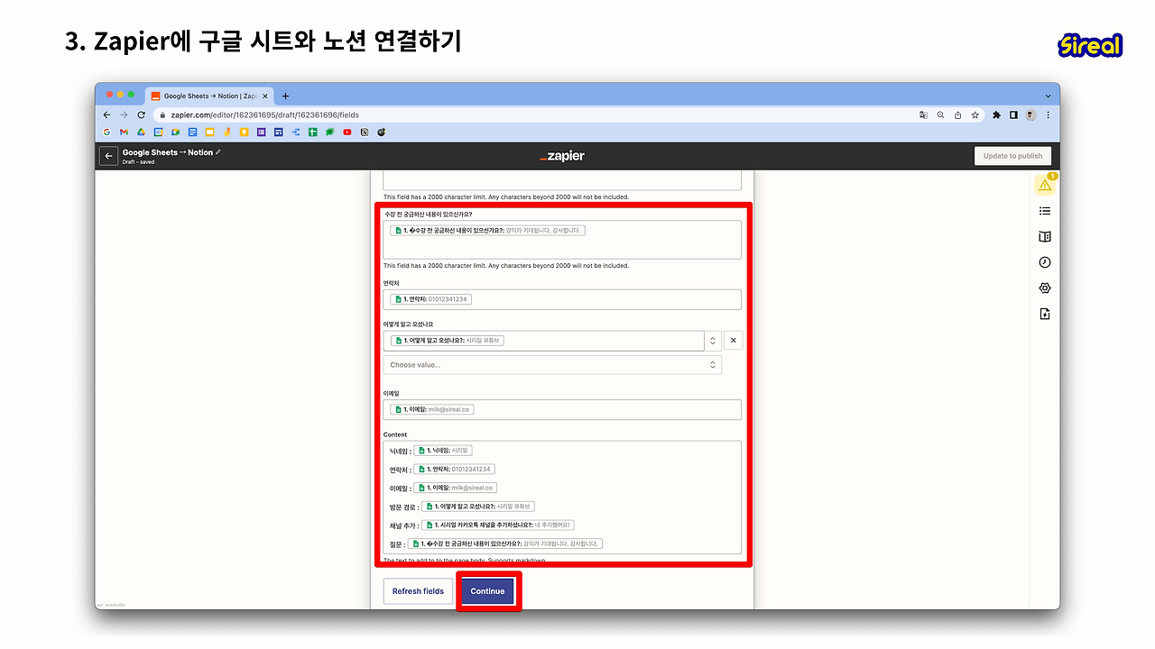Viewport: 1155px width, 649px height.
Task: Open the Google Drive bookmark
Action: (x=141, y=132)
